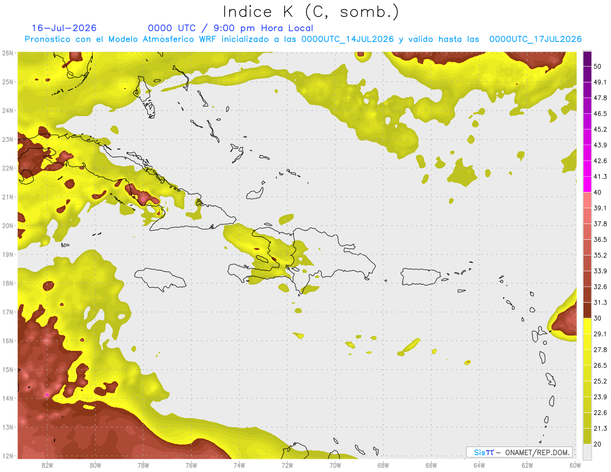Viewport: 611px width, 472px height.
Task: Click the colorbar label "29.1"
Action: click(600, 334)
